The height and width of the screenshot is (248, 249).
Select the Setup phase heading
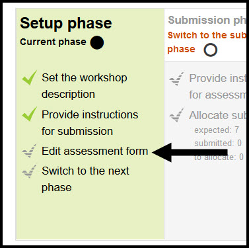(x=66, y=23)
